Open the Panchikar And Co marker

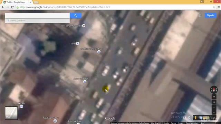55,121
